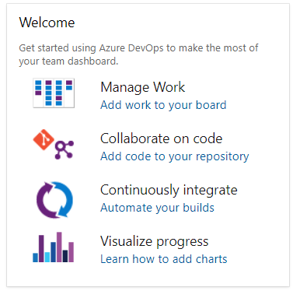The width and height of the screenshot is (293, 291).
Task: Click the bar chart icon beside Visualize progress
Action: (x=53, y=247)
